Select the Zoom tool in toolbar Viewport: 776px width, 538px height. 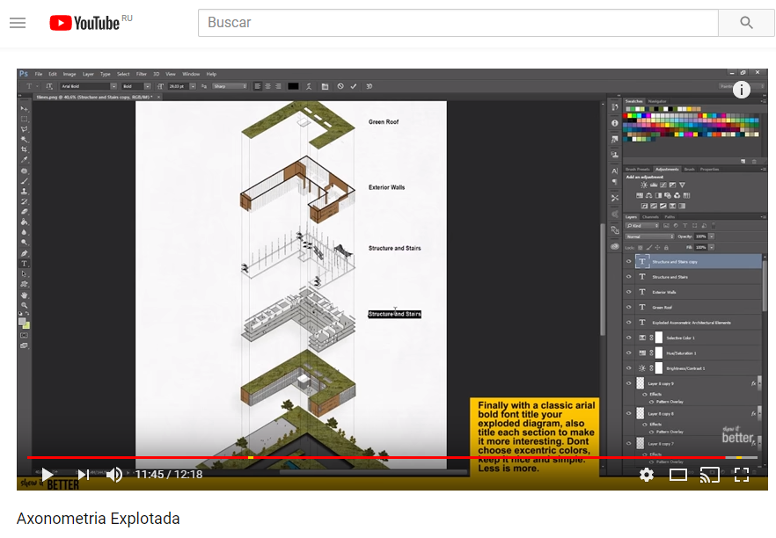pos(24,305)
